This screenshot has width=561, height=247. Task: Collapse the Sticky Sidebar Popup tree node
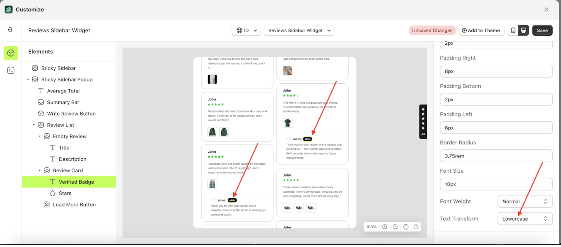tap(28, 79)
